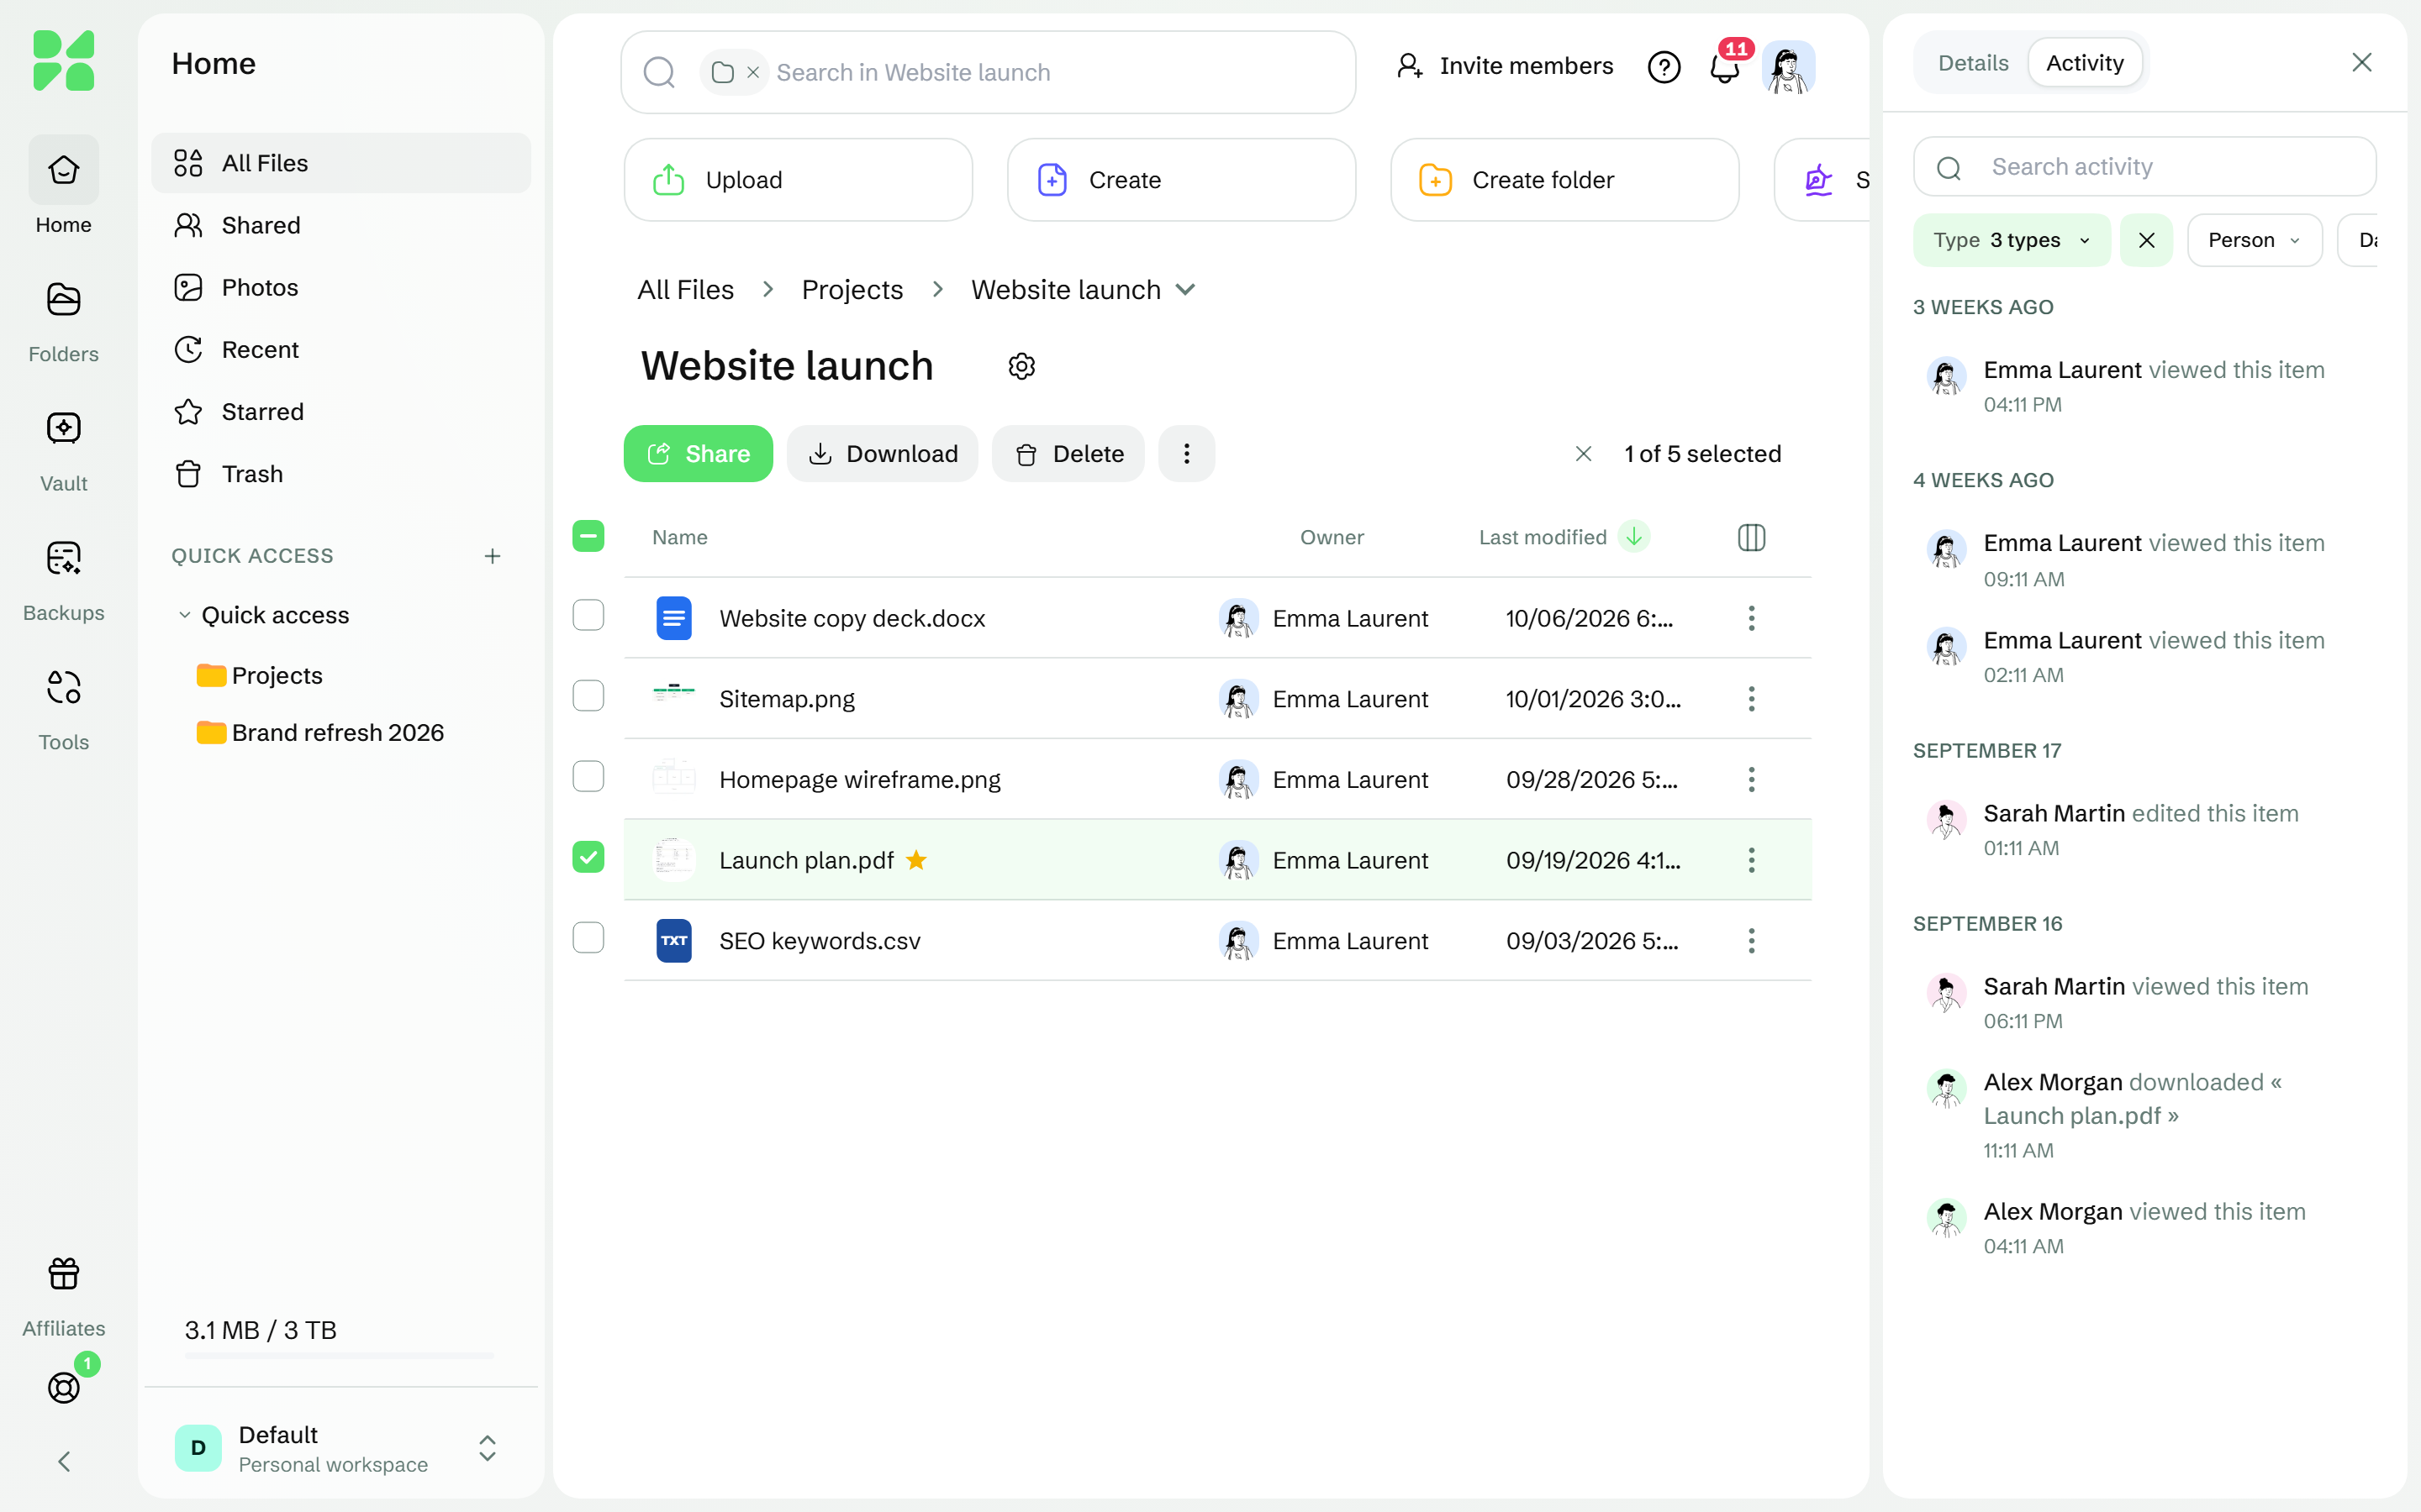
Task: Tick the Website copy deck.docx checkbox
Action: pyautogui.click(x=588, y=614)
